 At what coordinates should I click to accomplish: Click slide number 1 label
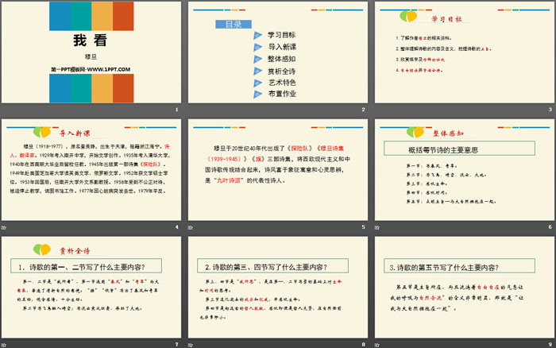pyautogui.click(x=176, y=110)
